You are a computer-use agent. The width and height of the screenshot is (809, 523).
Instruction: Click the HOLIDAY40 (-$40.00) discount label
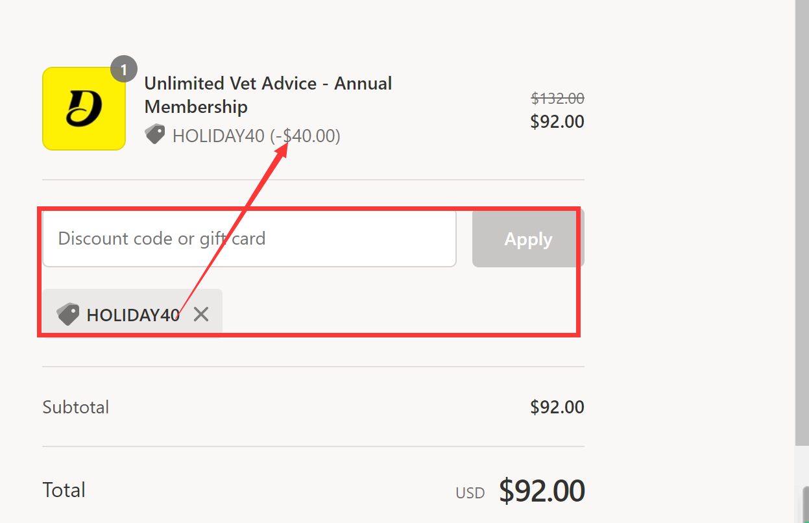pyautogui.click(x=256, y=135)
